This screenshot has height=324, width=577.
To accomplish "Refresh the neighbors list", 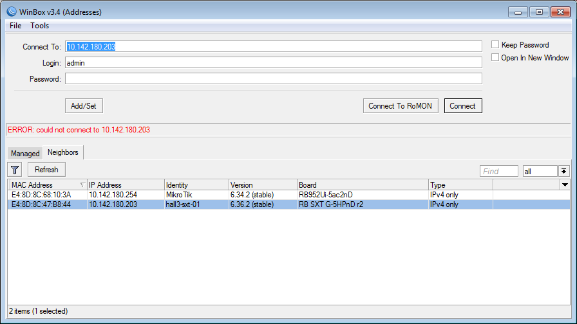I will coord(46,170).
